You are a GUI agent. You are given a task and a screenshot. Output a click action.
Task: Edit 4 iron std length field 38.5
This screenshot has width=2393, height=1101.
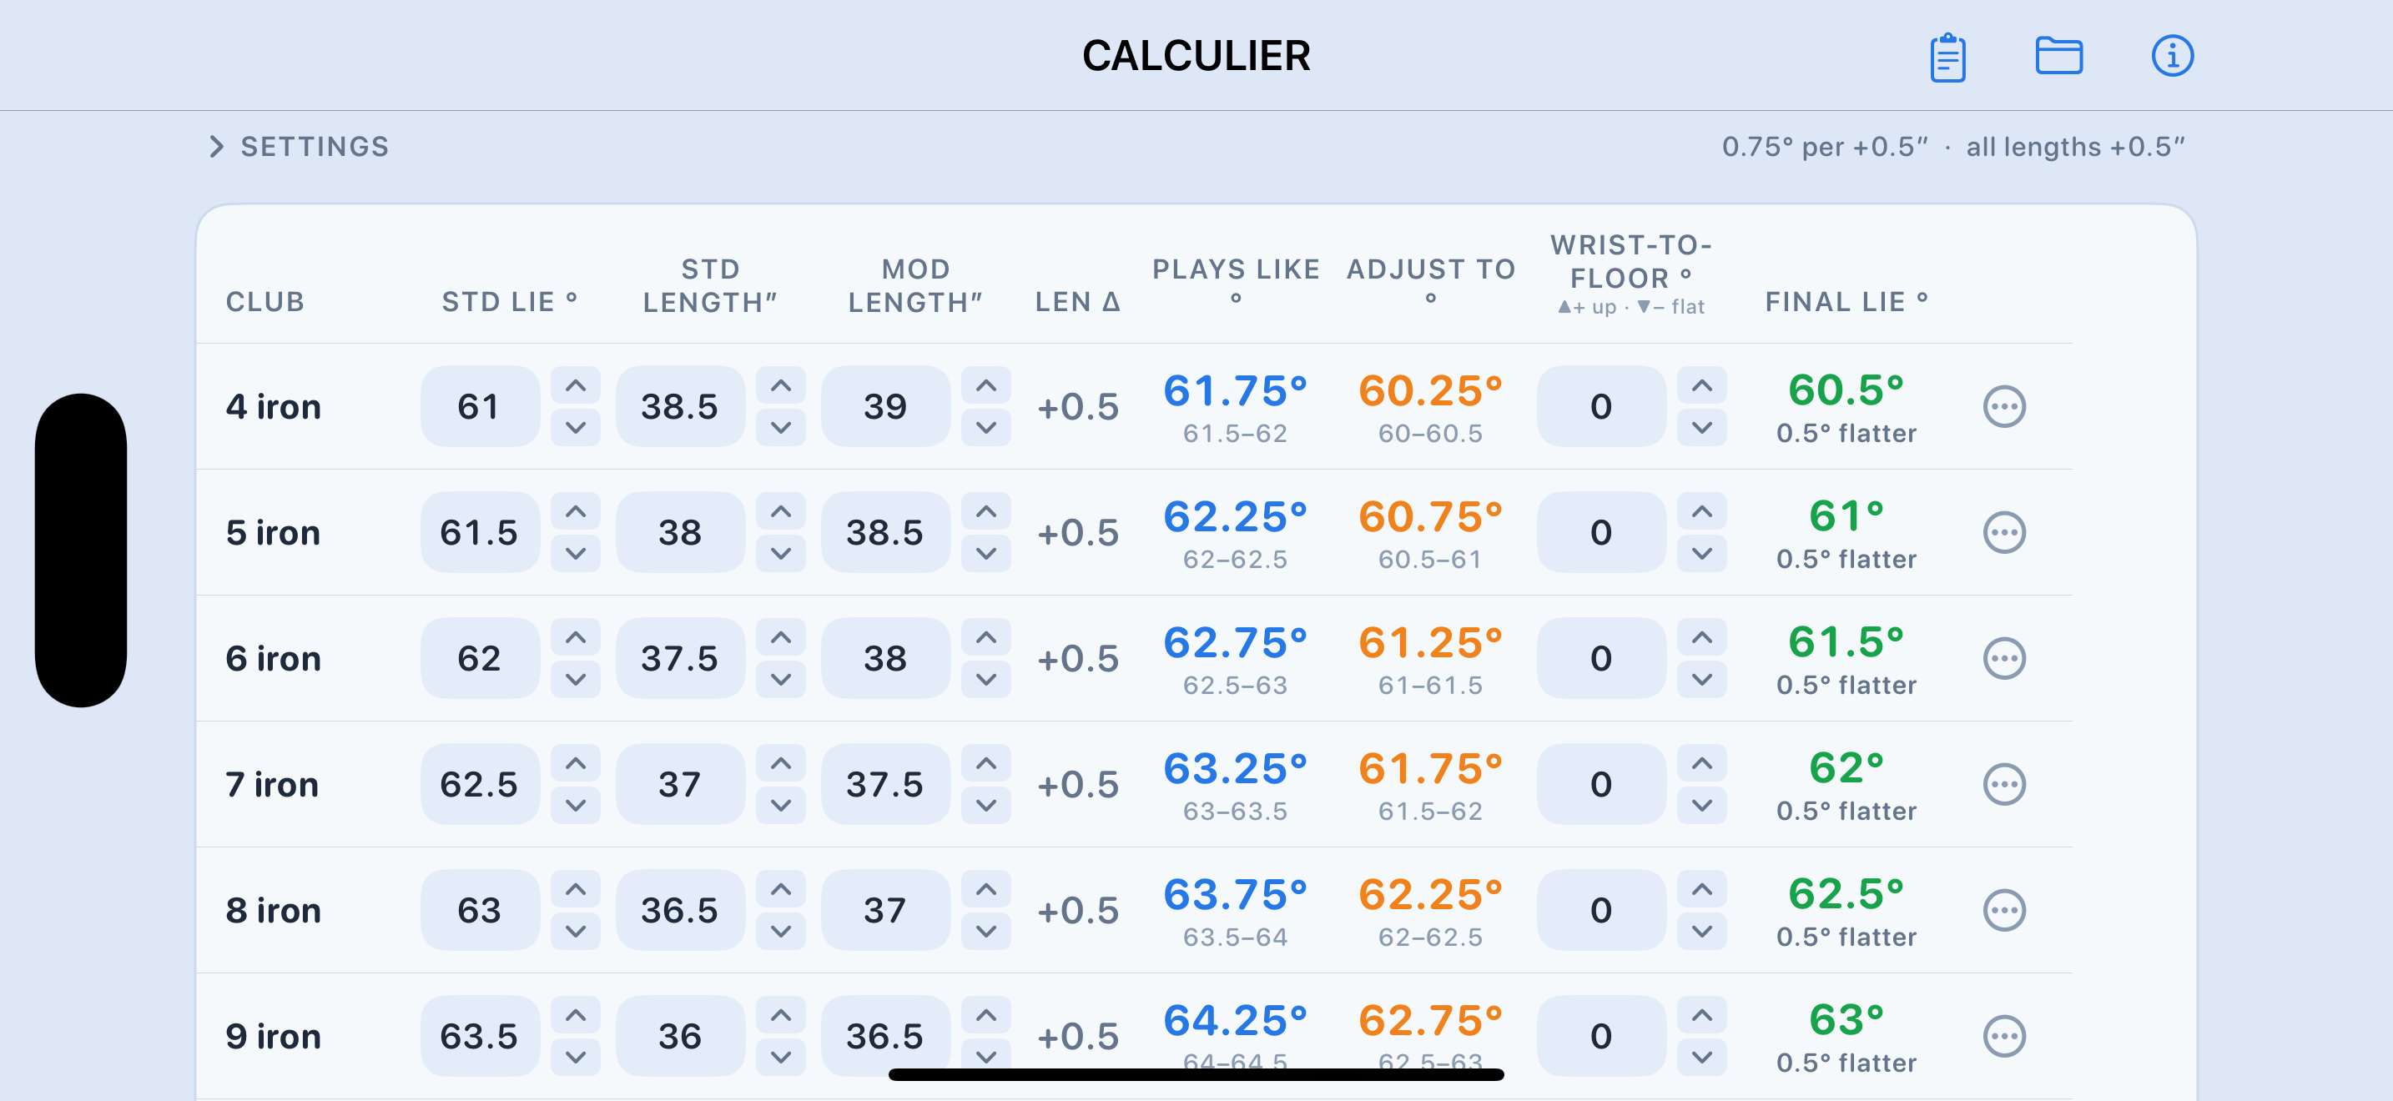click(x=680, y=406)
